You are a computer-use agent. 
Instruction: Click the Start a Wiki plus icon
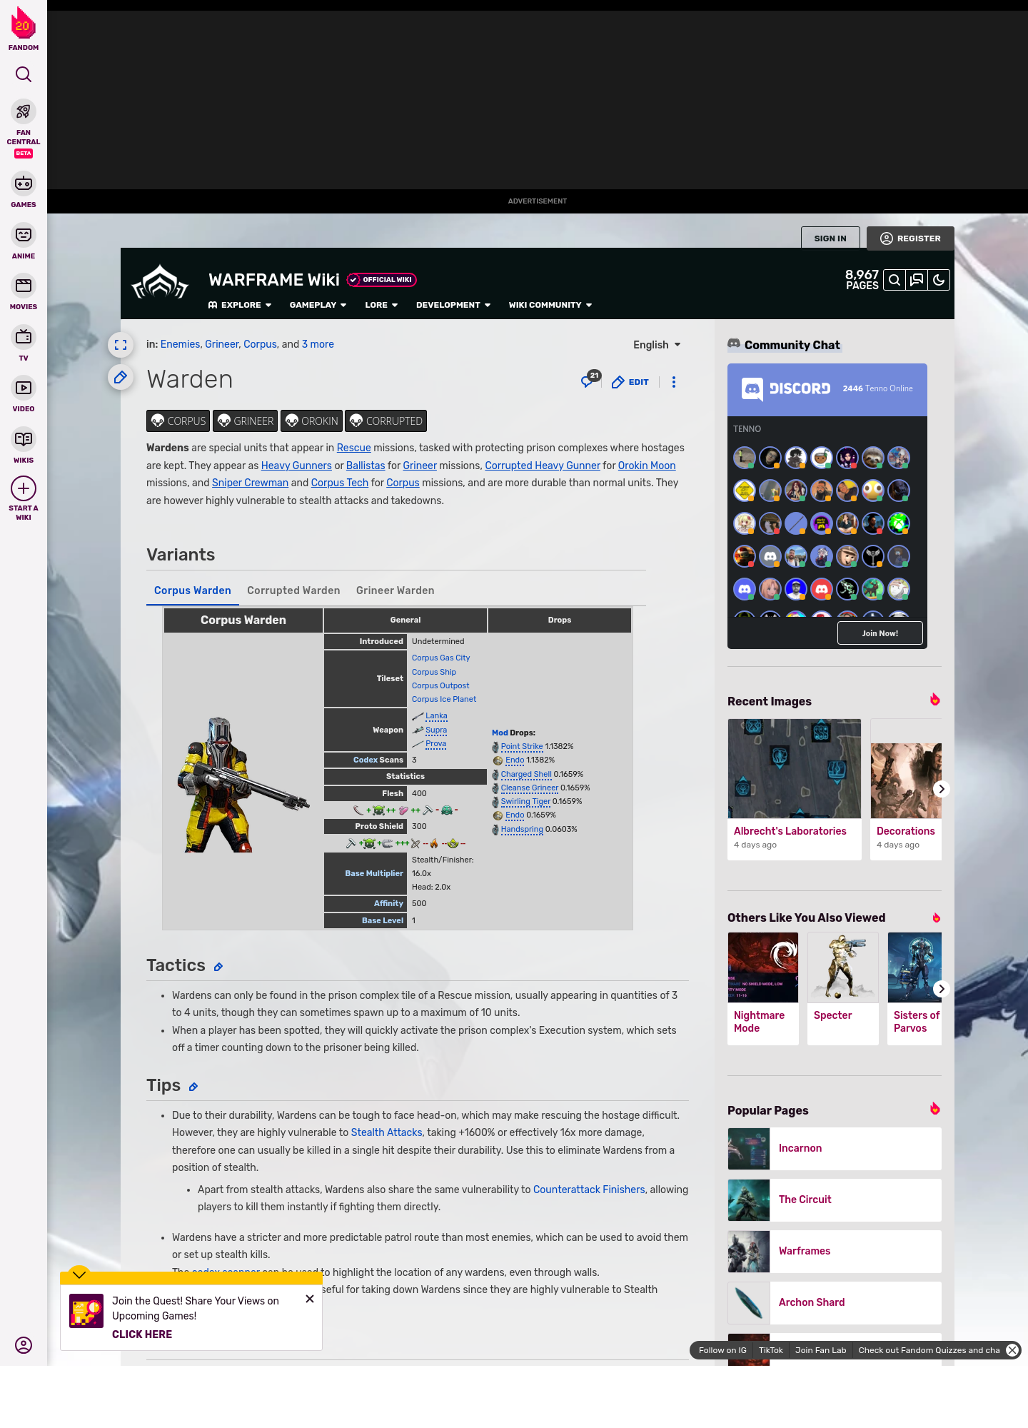coord(24,488)
